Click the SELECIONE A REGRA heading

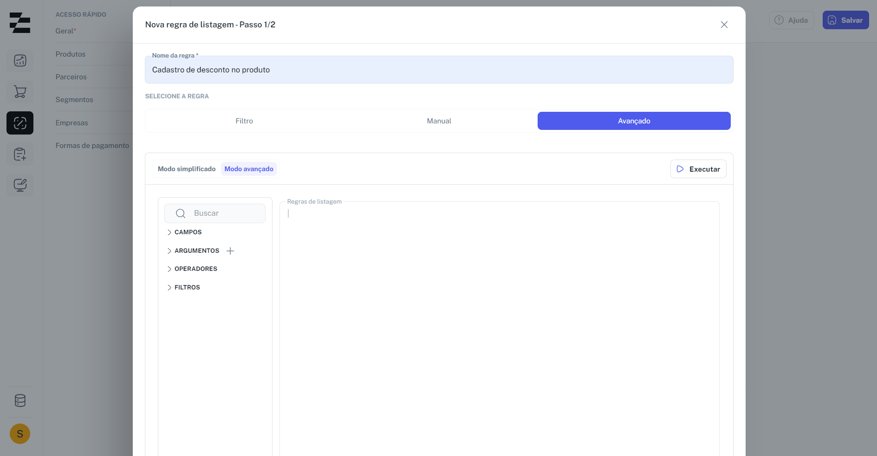click(177, 96)
